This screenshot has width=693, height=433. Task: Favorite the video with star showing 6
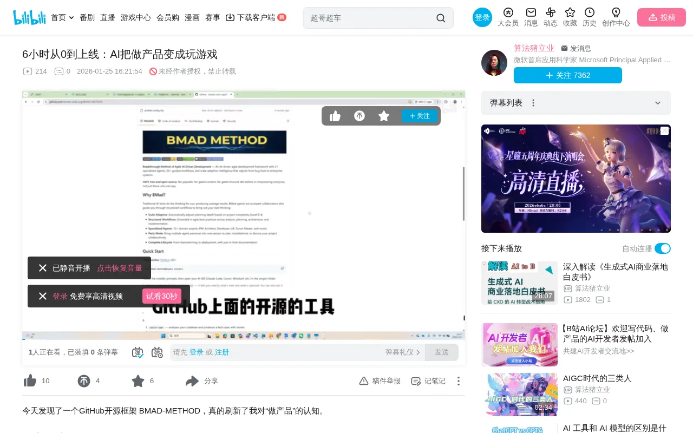(138, 381)
